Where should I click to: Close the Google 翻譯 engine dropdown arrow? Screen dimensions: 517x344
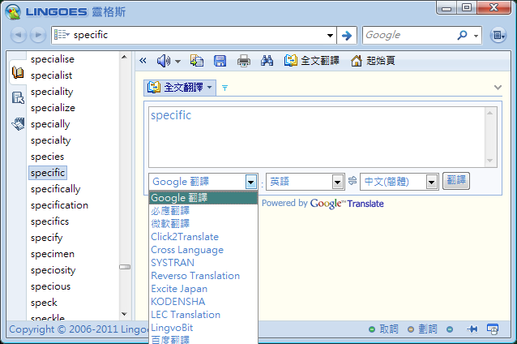(x=251, y=182)
